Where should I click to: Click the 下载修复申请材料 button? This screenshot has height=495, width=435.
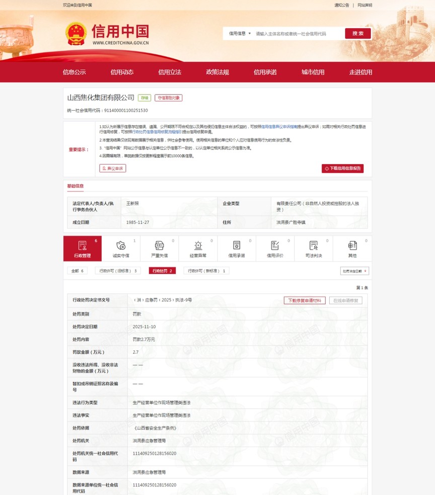[305, 300]
